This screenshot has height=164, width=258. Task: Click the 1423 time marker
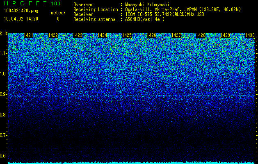pyautogui.click(x=78, y=35)
